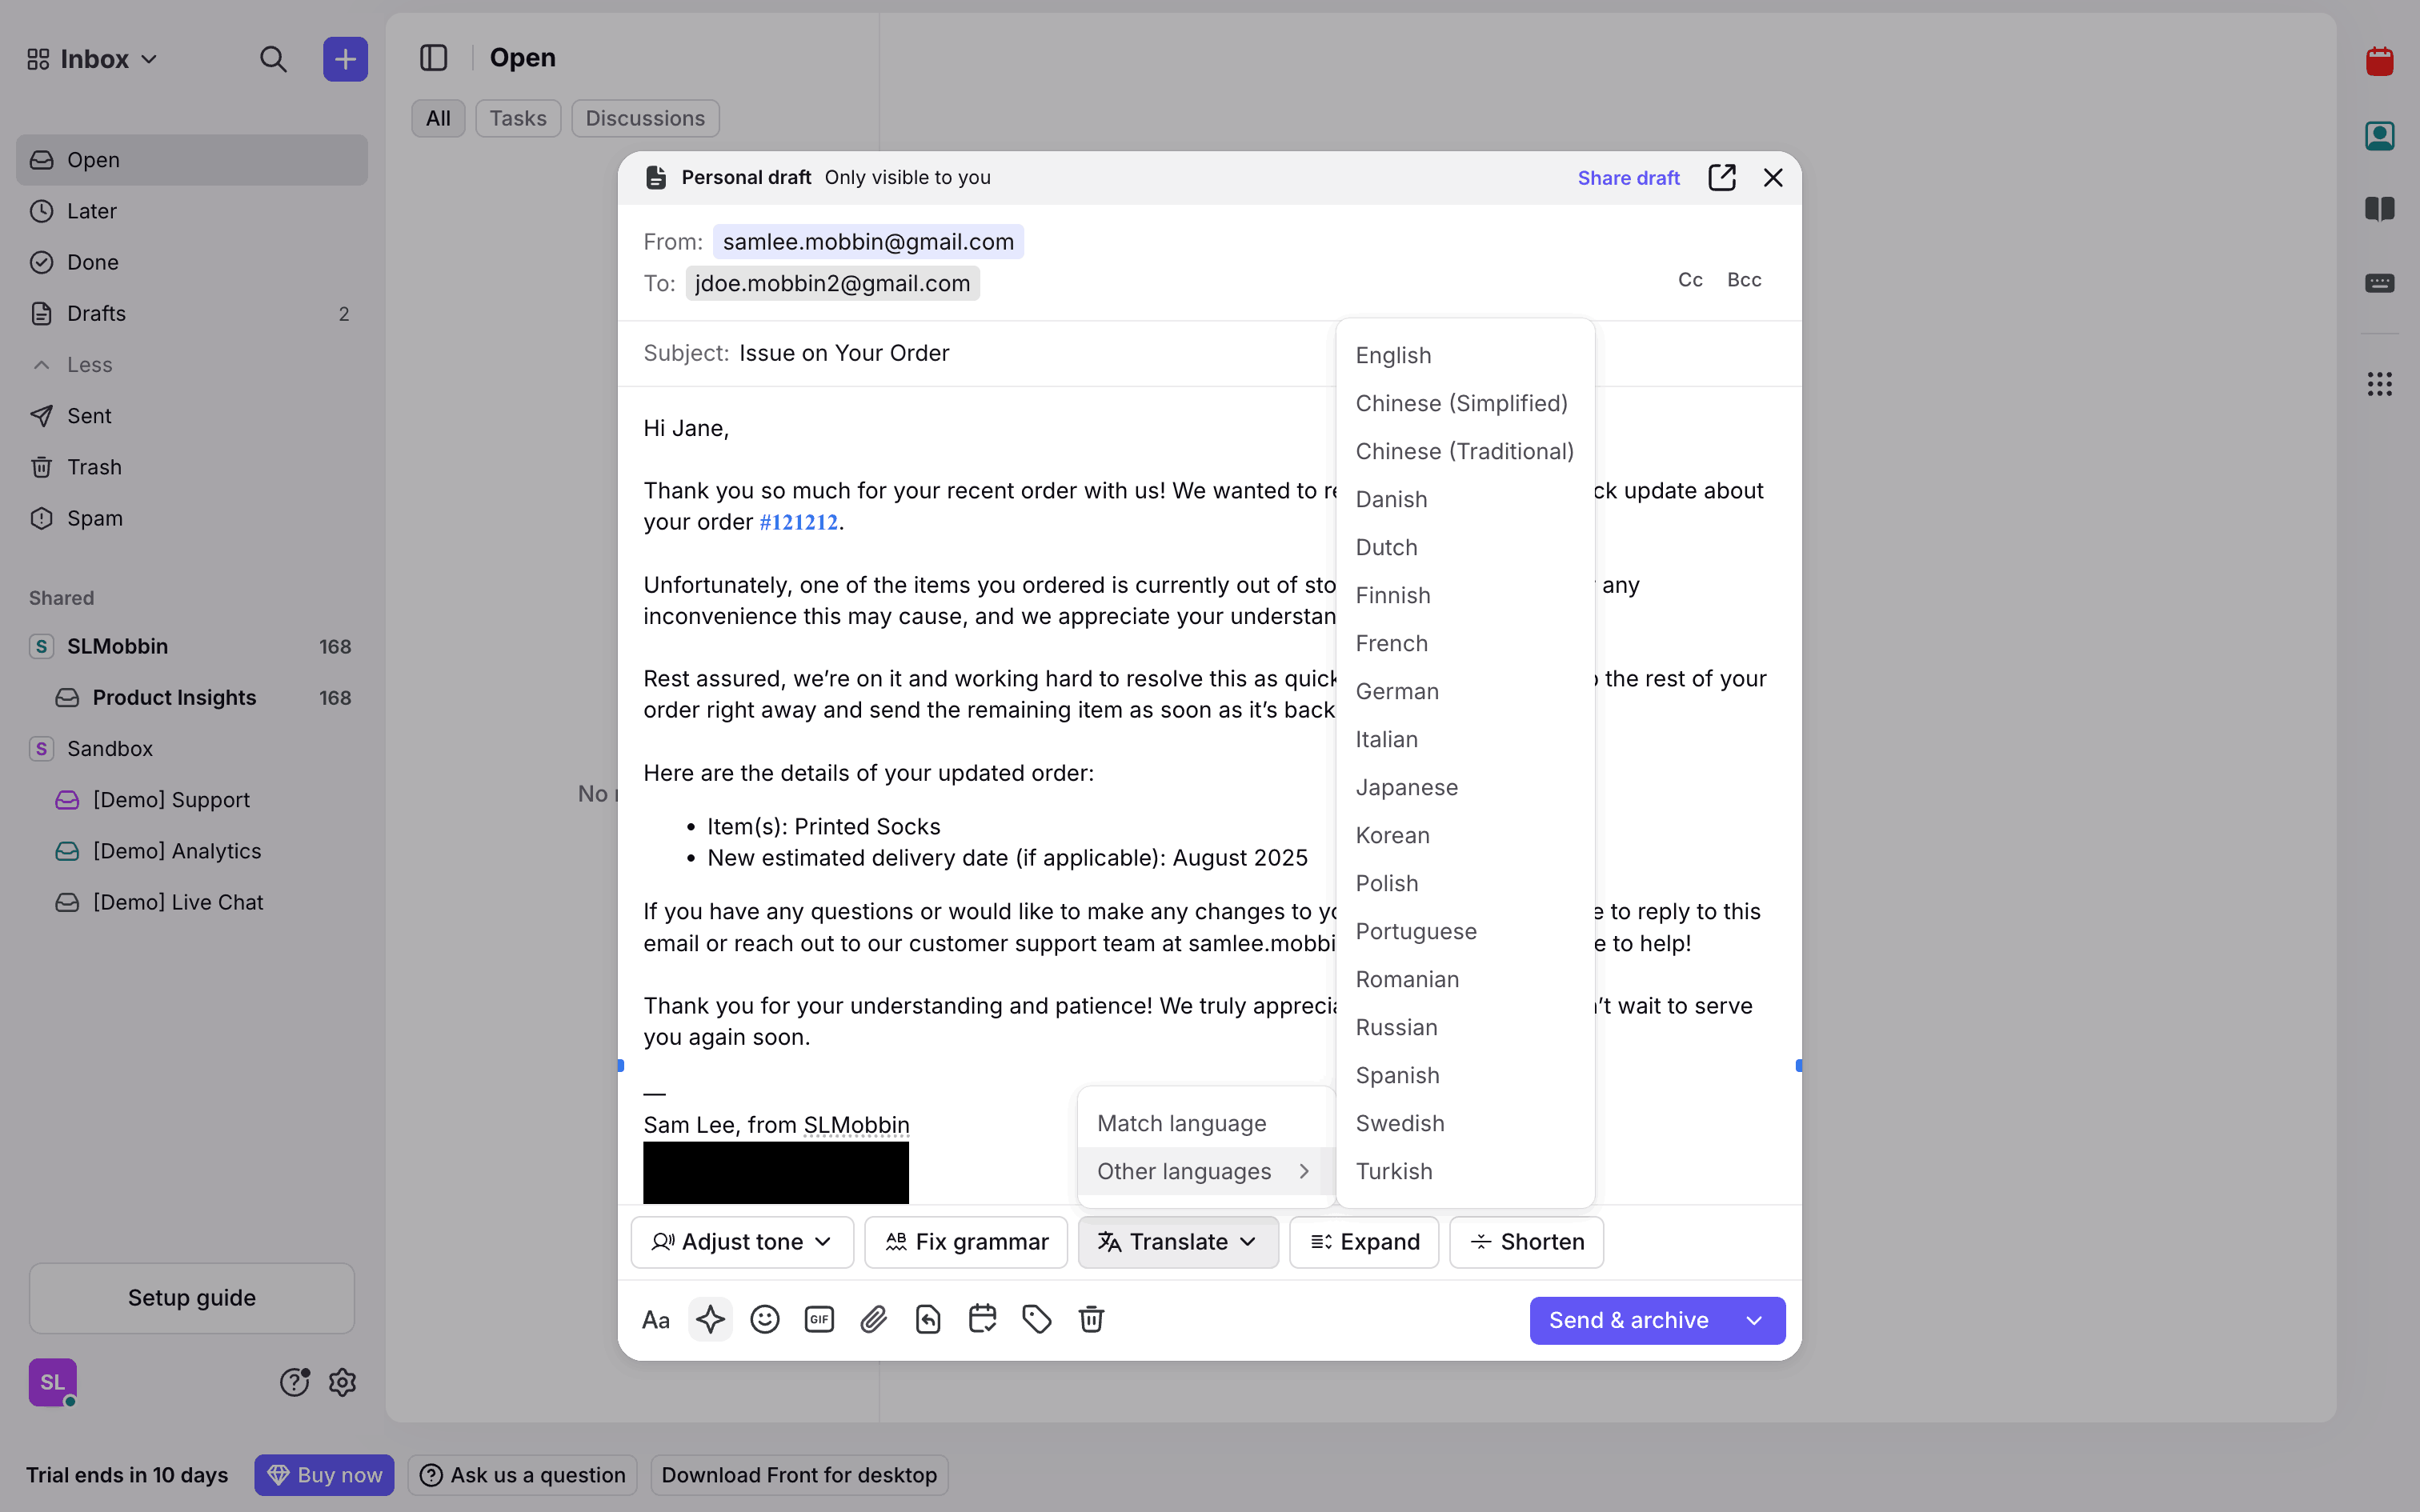Open the calendar icon in right sidebar
The image size is (2420, 1512).
point(2379,62)
